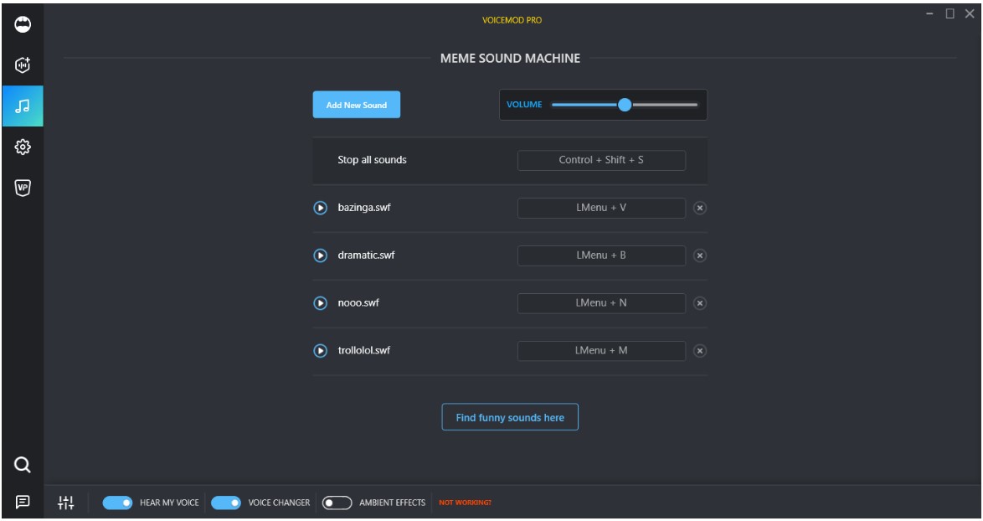Disable the Voice Changer switch

[x=226, y=503]
